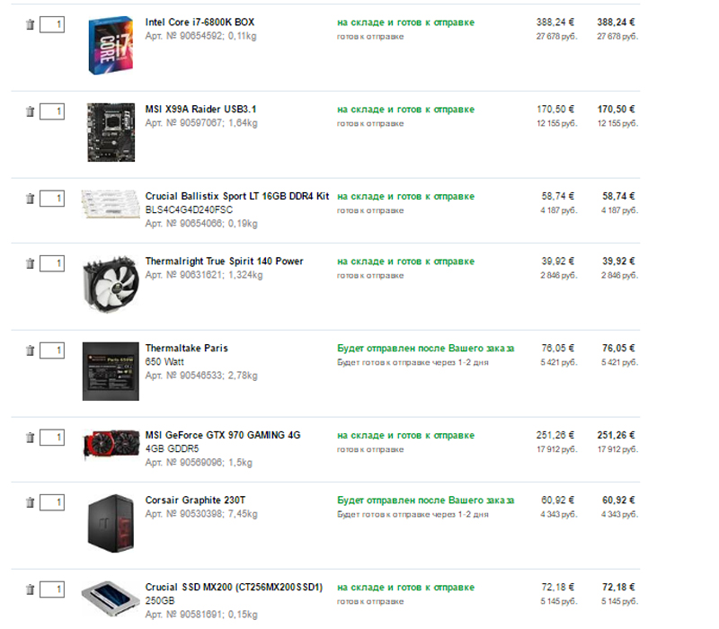Screen dimensions: 719x629
Task: Remove Thermalright True Spirit 140 Power item
Action: click(30, 263)
